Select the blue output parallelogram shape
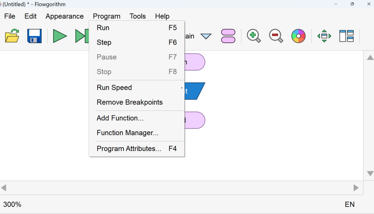This screenshot has height=214, width=374. point(194,91)
